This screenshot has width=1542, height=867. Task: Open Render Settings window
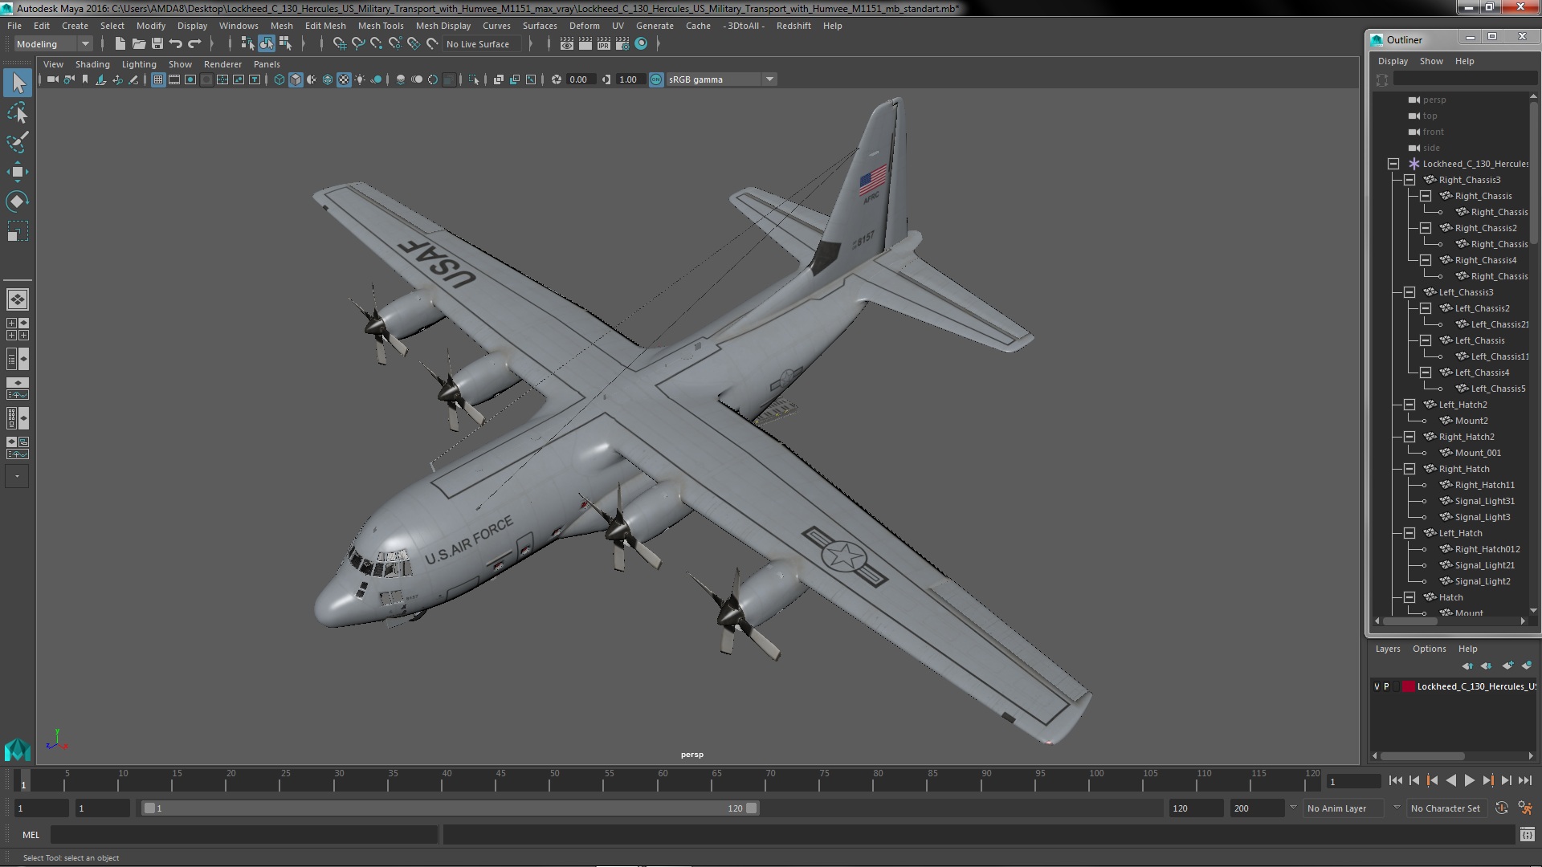tap(622, 44)
